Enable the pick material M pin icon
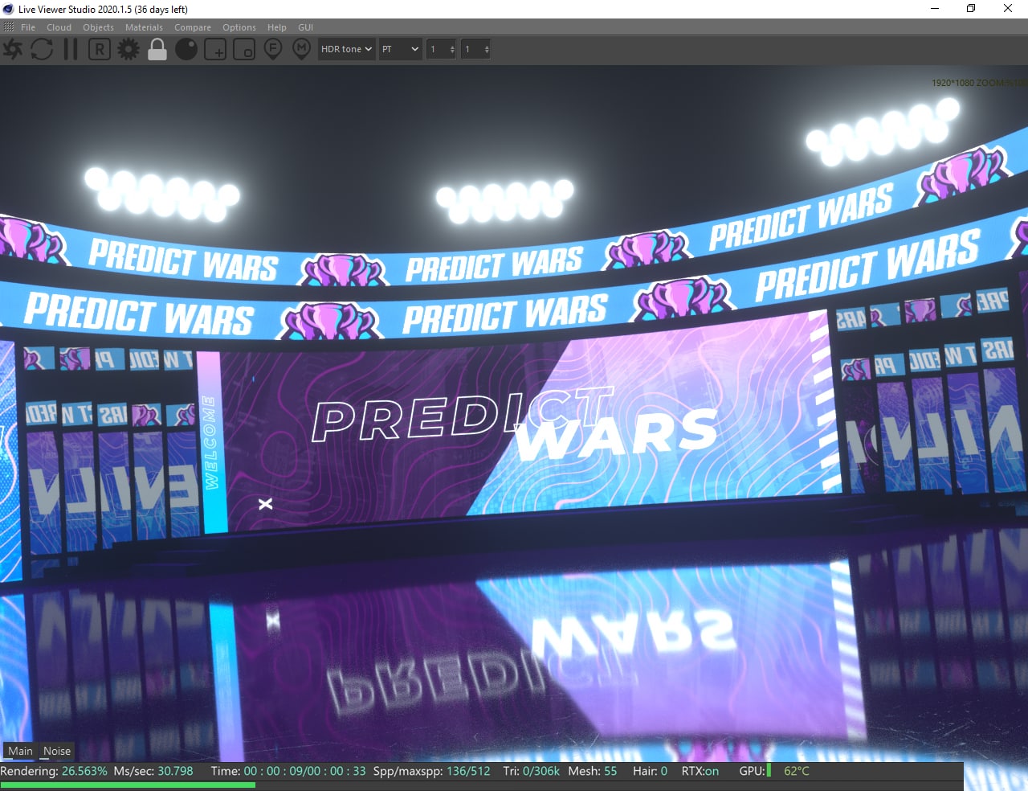This screenshot has height=791, width=1028. click(302, 49)
